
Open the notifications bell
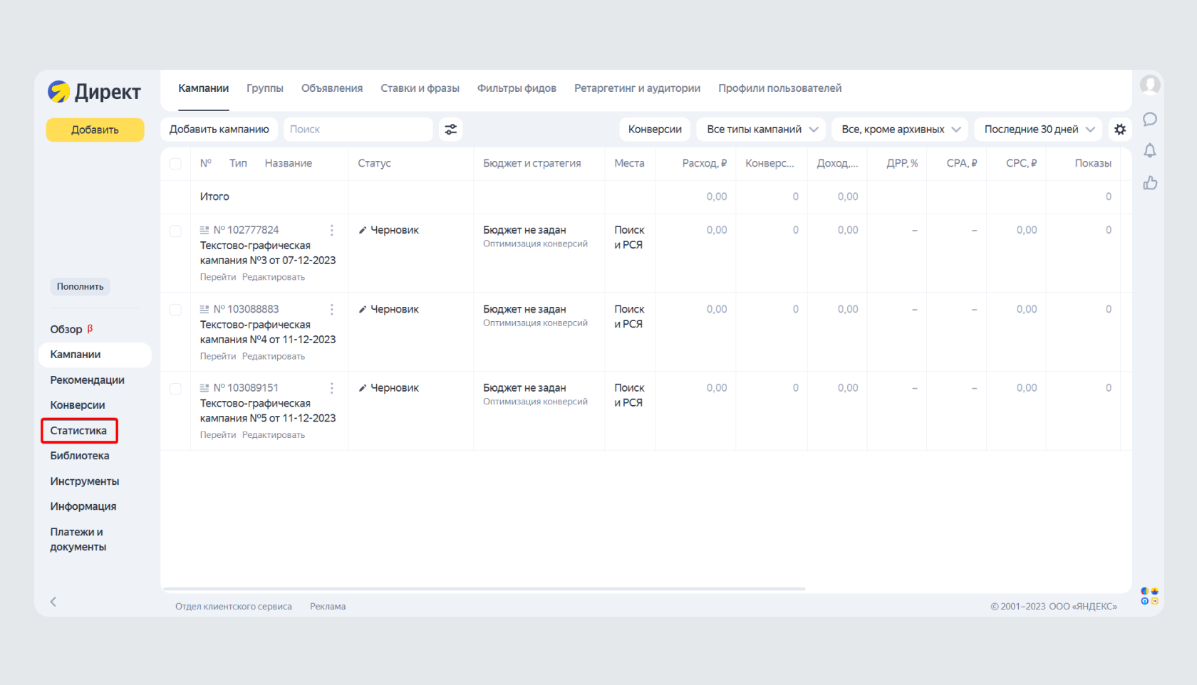click(x=1150, y=151)
